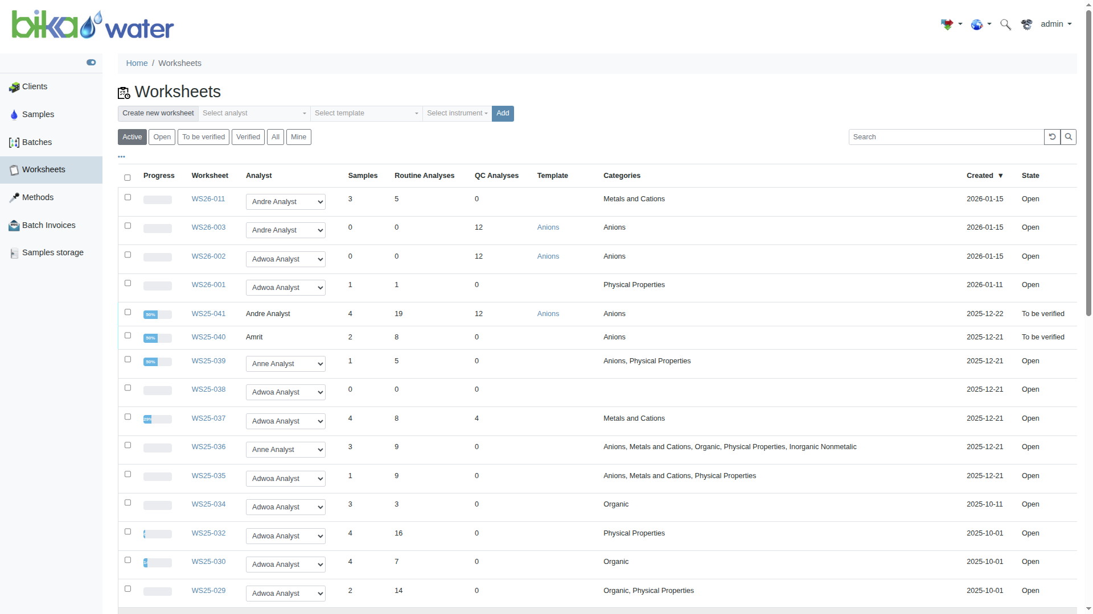The image size is (1093, 614).
Task: Open analyst dropdown for WS26-003
Action: pos(285,230)
